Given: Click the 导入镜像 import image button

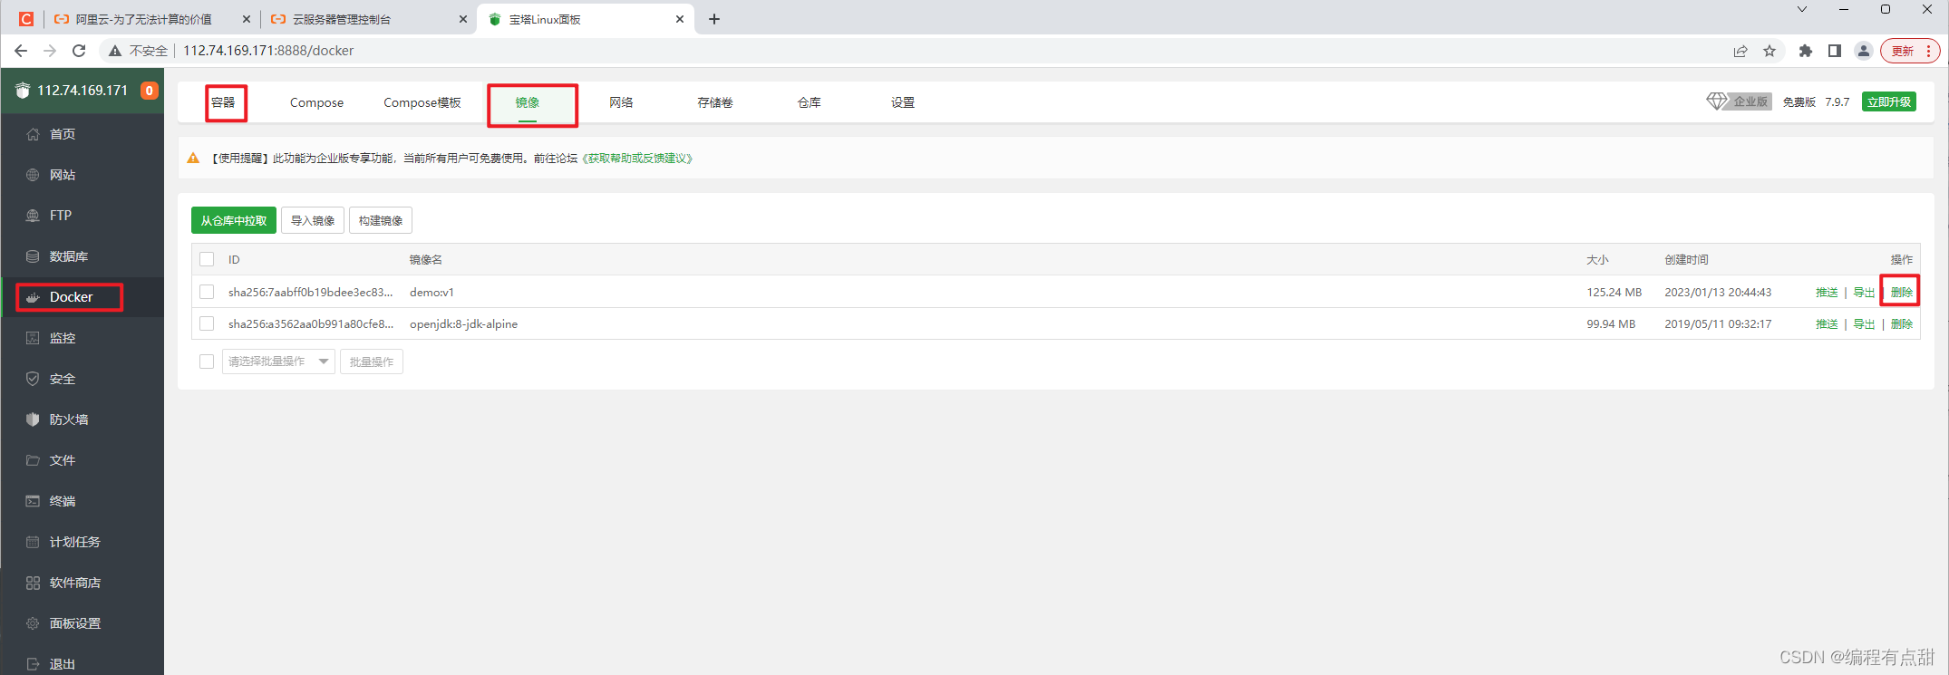Looking at the screenshot, I should [313, 220].
